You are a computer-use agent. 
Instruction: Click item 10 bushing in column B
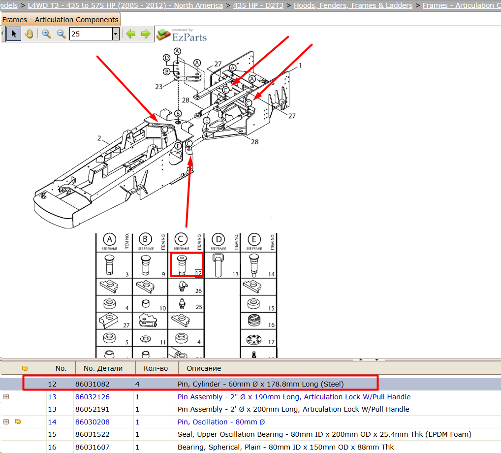(146, 303)
